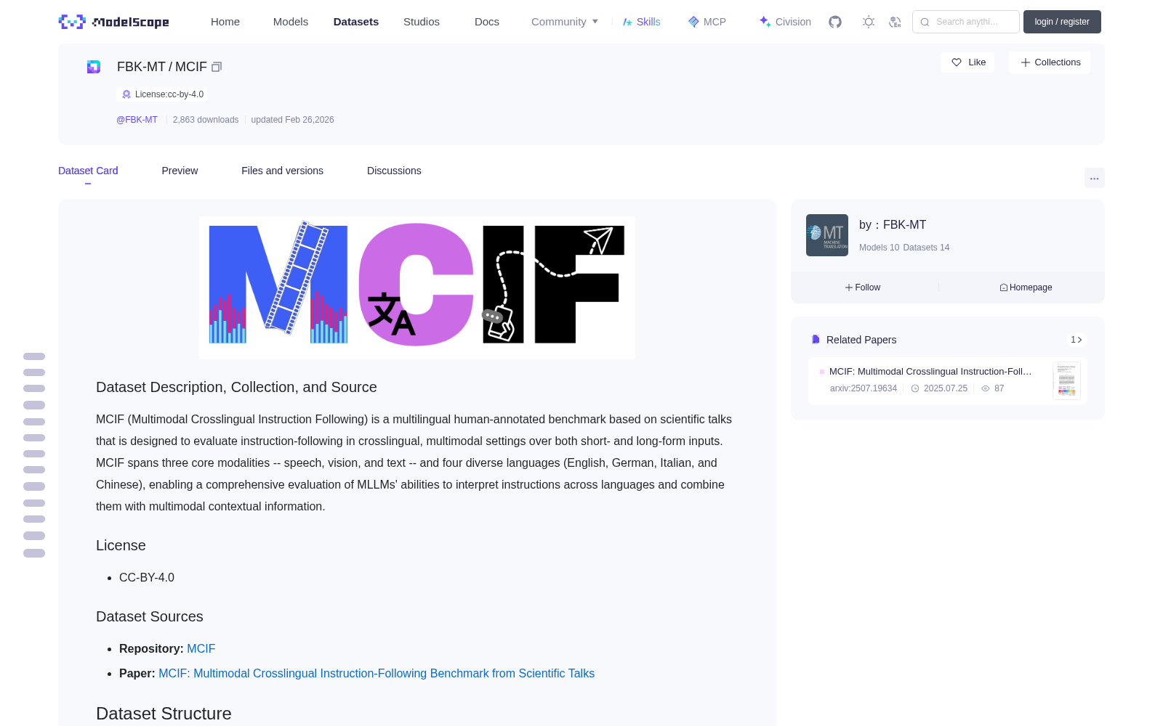The image size is (1163, 726).
Task: Click the FBK-MT organization avatar
Action: point(827,235)
